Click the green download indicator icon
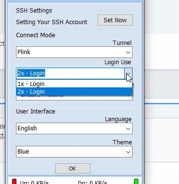This screenshot has height=184, width=179. (136, 182)
